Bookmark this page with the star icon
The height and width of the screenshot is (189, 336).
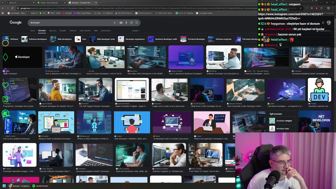point(301,8)
